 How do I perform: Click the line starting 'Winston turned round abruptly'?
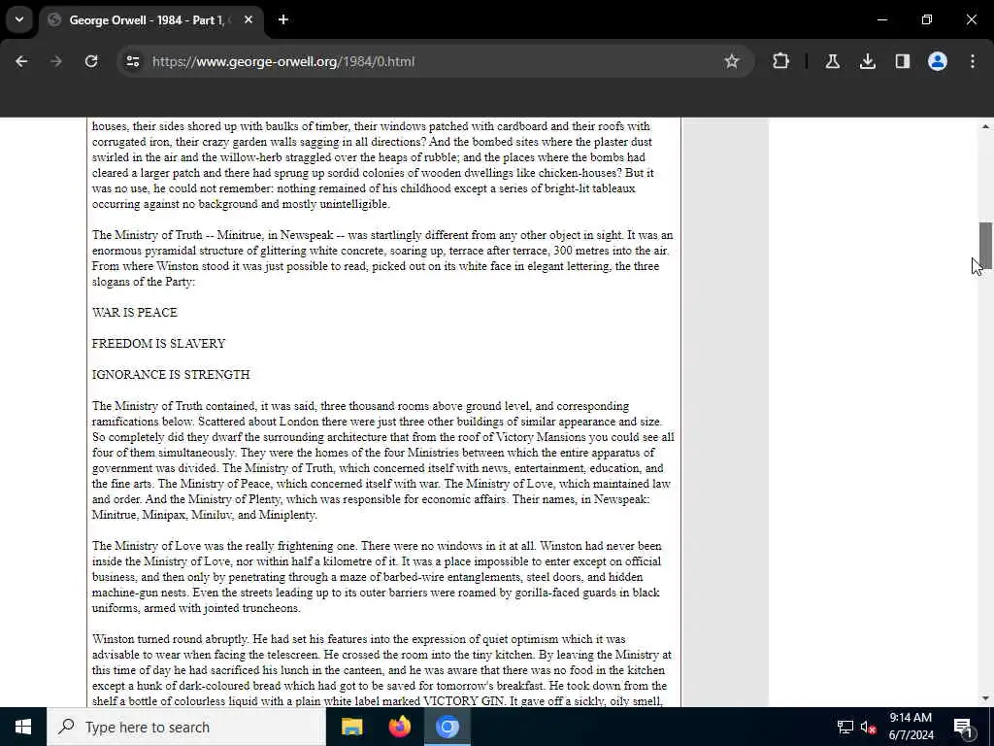tap(359, 639)
